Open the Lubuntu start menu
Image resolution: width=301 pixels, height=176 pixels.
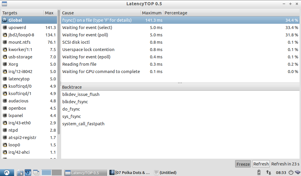coord(7,172)
